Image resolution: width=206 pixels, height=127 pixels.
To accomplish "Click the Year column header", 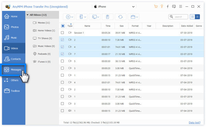I will (149, 26).
